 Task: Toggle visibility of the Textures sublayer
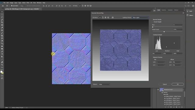(162, 93)
